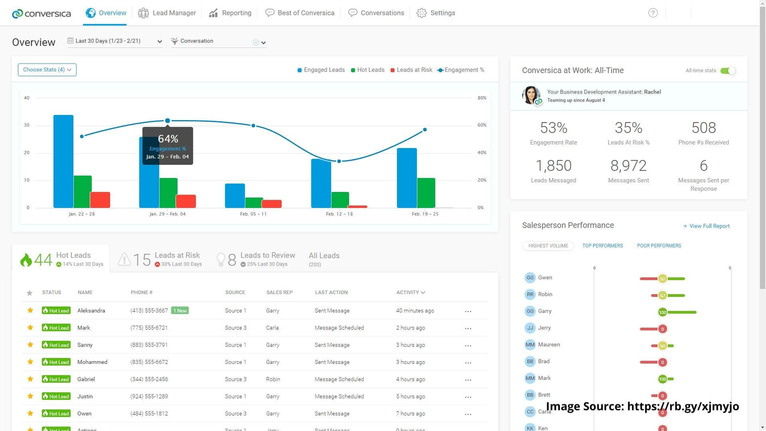Switch to the Leads at Risk tab

click(x=161, y=259)
